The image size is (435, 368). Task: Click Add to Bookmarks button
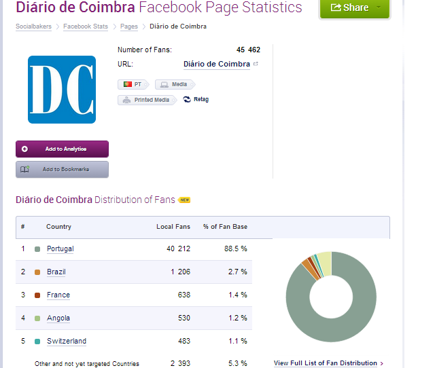tap(62, 169)
